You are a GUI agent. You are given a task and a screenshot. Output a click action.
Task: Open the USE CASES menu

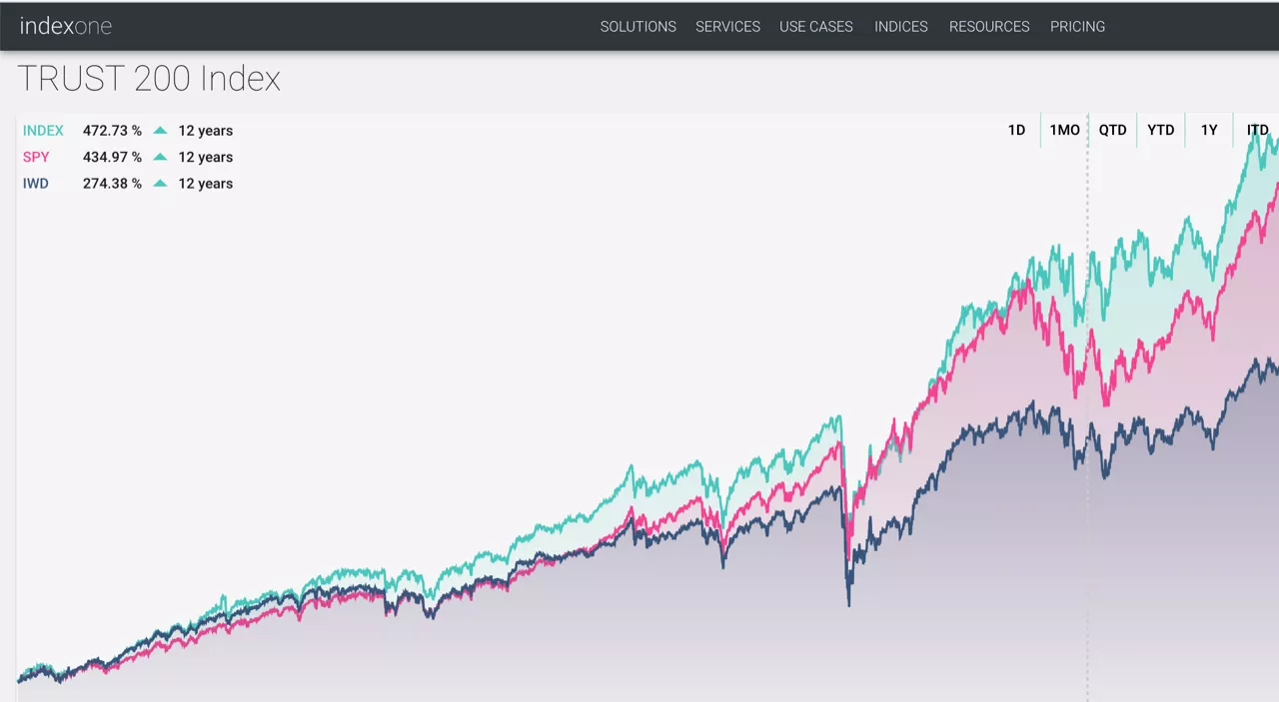[x=816, y=27]
